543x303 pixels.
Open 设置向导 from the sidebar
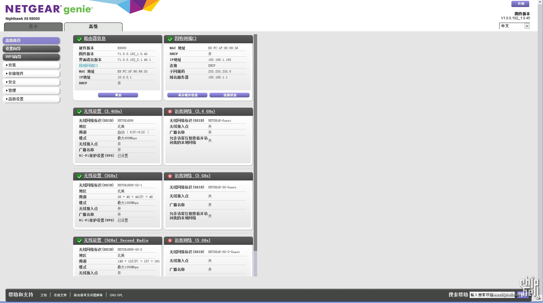point(31,49)
